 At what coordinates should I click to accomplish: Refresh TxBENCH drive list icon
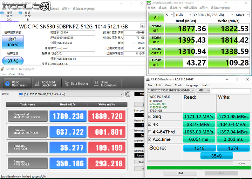tap(128, 94)
